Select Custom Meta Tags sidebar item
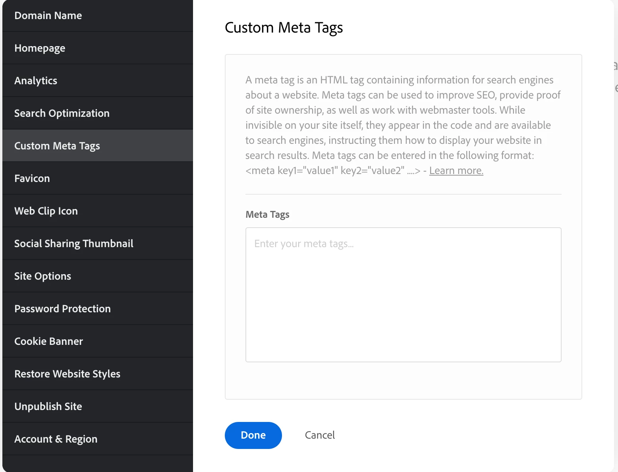Screen dimensions: 618x472 tap(57, 146)
